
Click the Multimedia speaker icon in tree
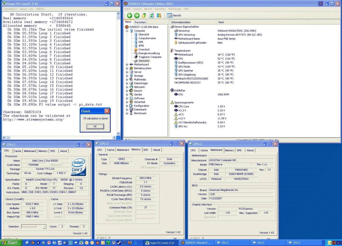click(131, 79)
